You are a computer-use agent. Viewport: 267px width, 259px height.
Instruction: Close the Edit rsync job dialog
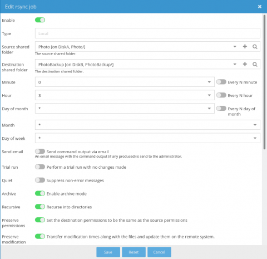(260, 7)
